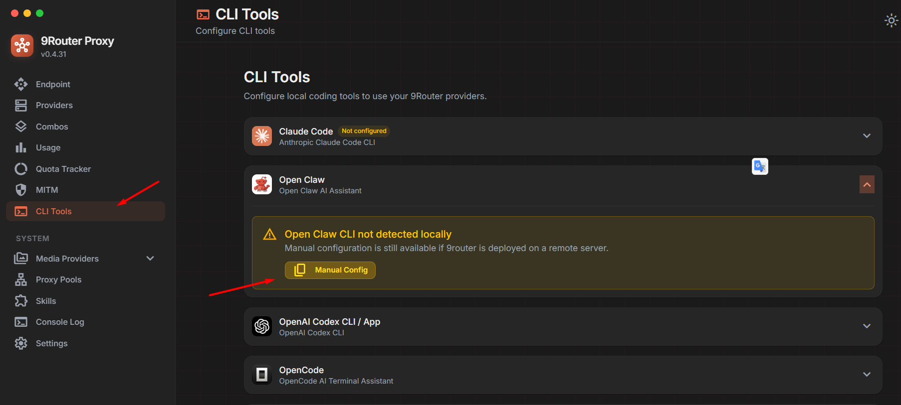The image size is (901, 405).
Task: Go to Skills
Action: click(x=85, y=301)
